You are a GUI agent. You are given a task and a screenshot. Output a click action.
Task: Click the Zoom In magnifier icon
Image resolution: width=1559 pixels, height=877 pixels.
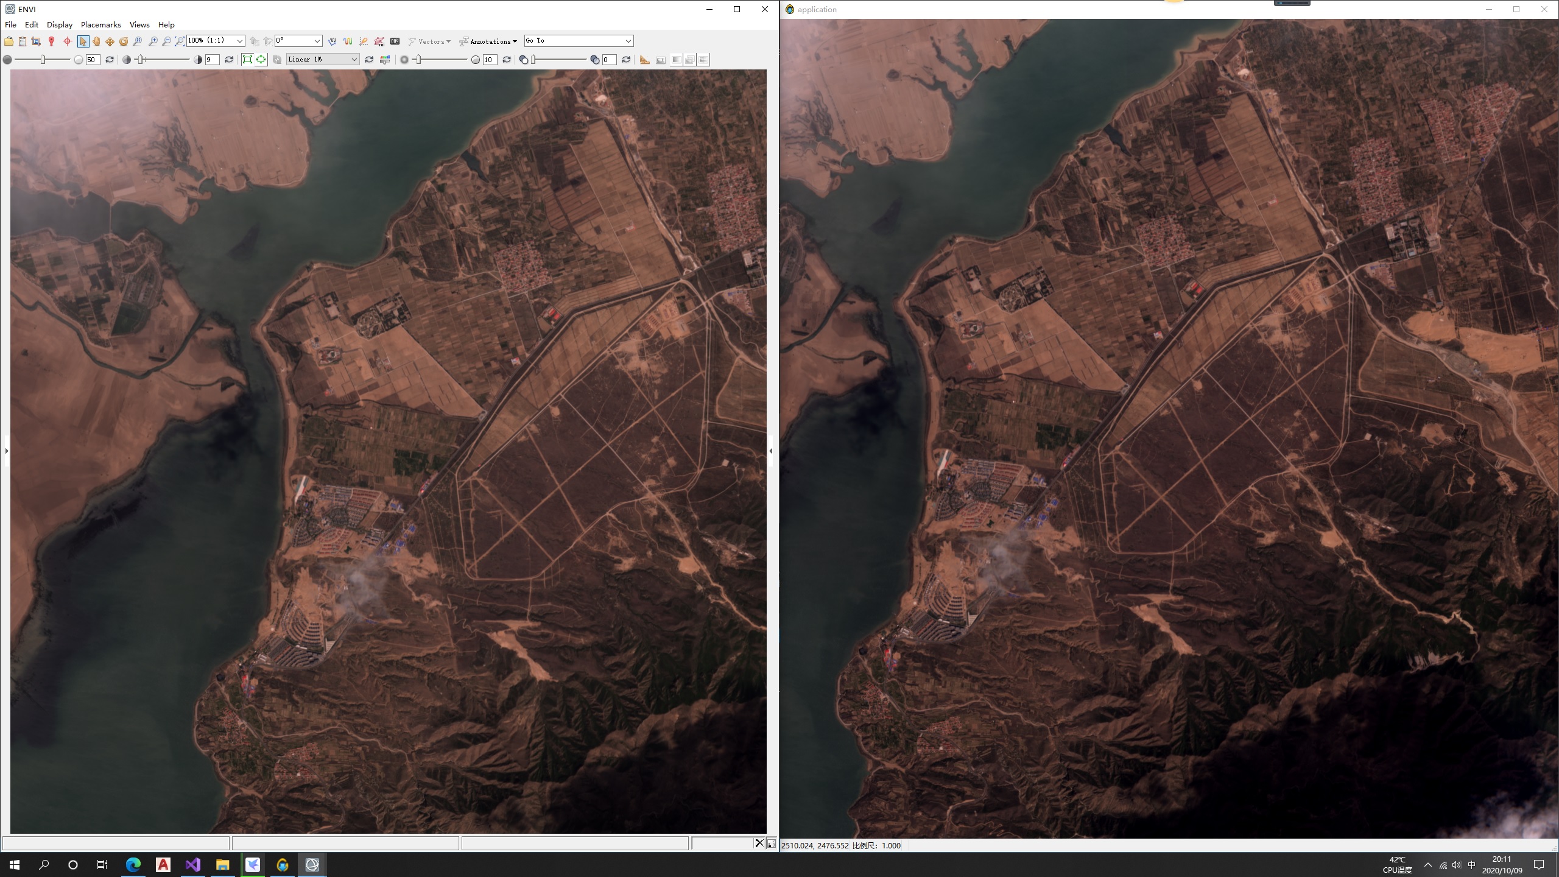153,41
